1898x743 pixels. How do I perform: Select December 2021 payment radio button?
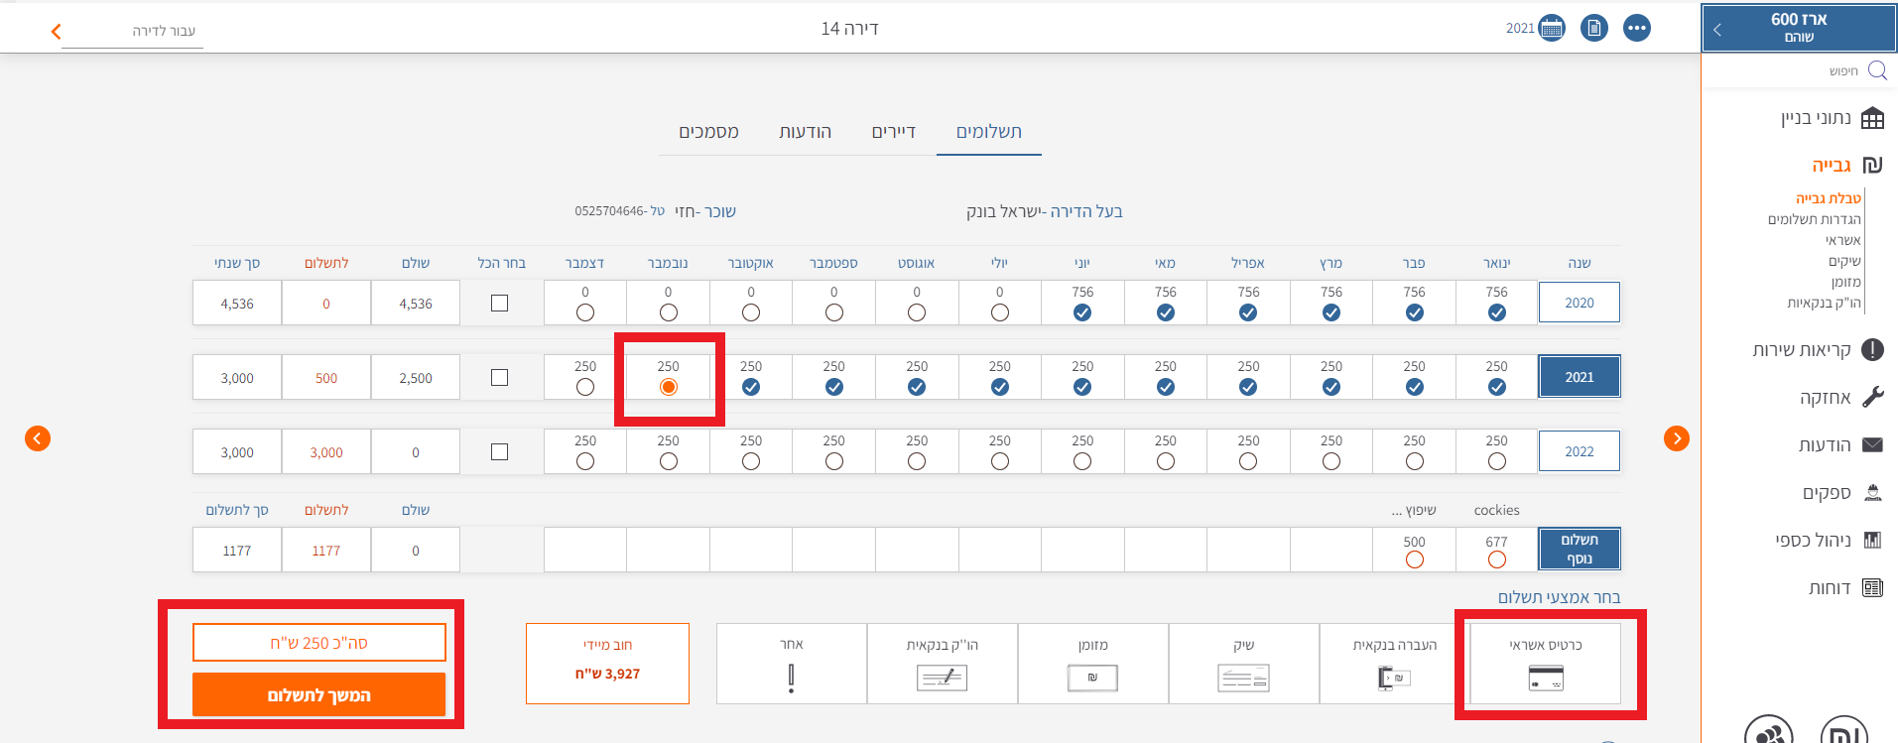585,387
